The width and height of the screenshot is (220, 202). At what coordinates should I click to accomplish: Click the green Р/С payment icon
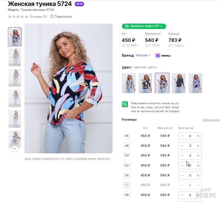[x=125, y=104]
